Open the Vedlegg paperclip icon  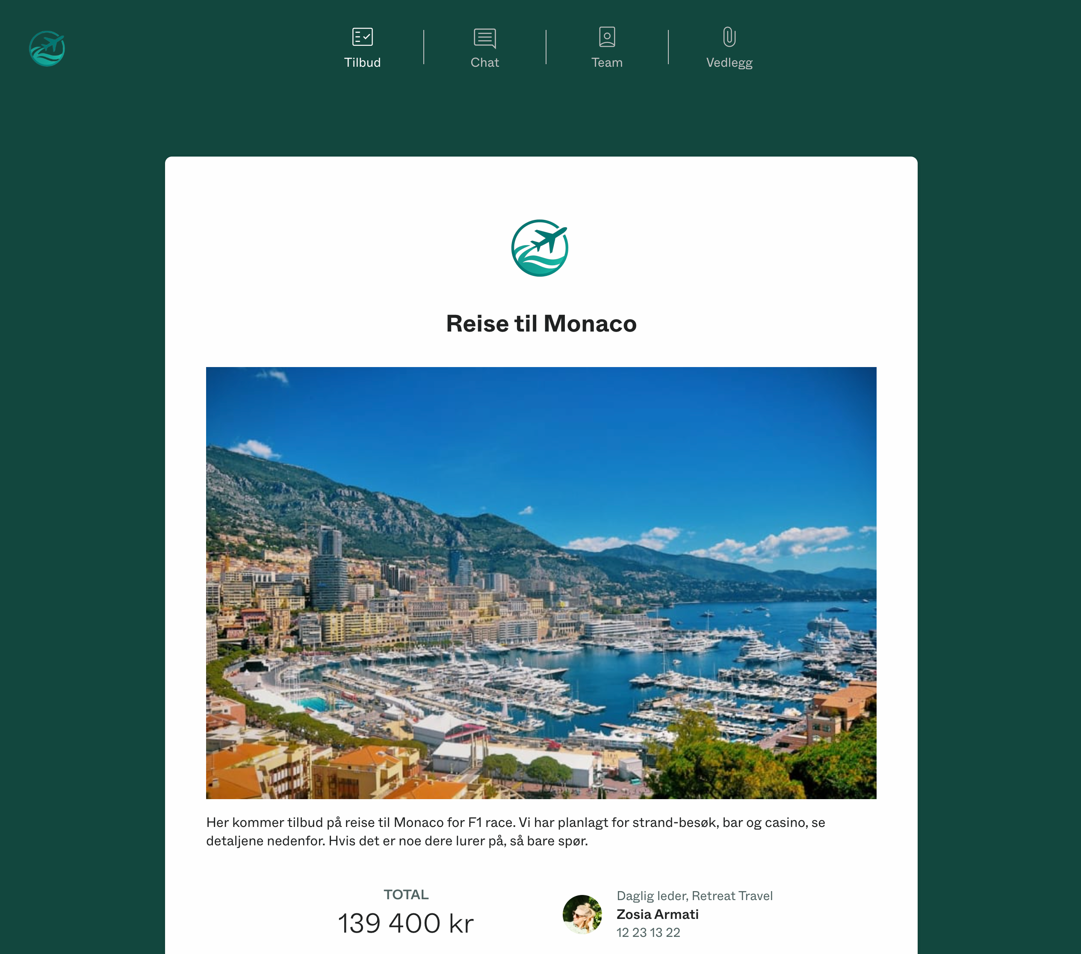coord(729,37)
